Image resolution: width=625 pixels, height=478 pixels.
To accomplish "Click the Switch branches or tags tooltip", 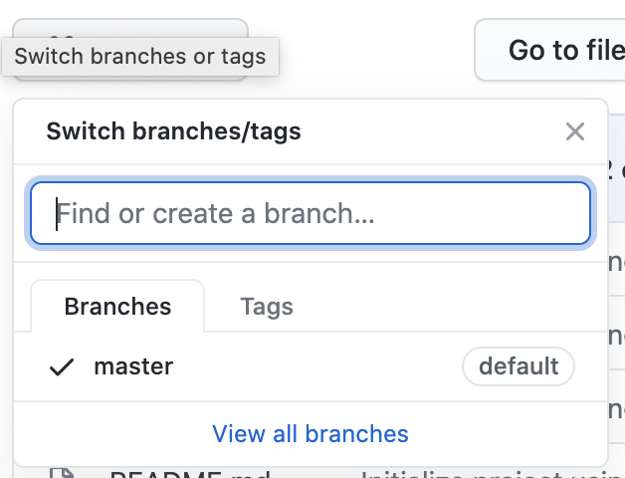I will tap(140, 56).
